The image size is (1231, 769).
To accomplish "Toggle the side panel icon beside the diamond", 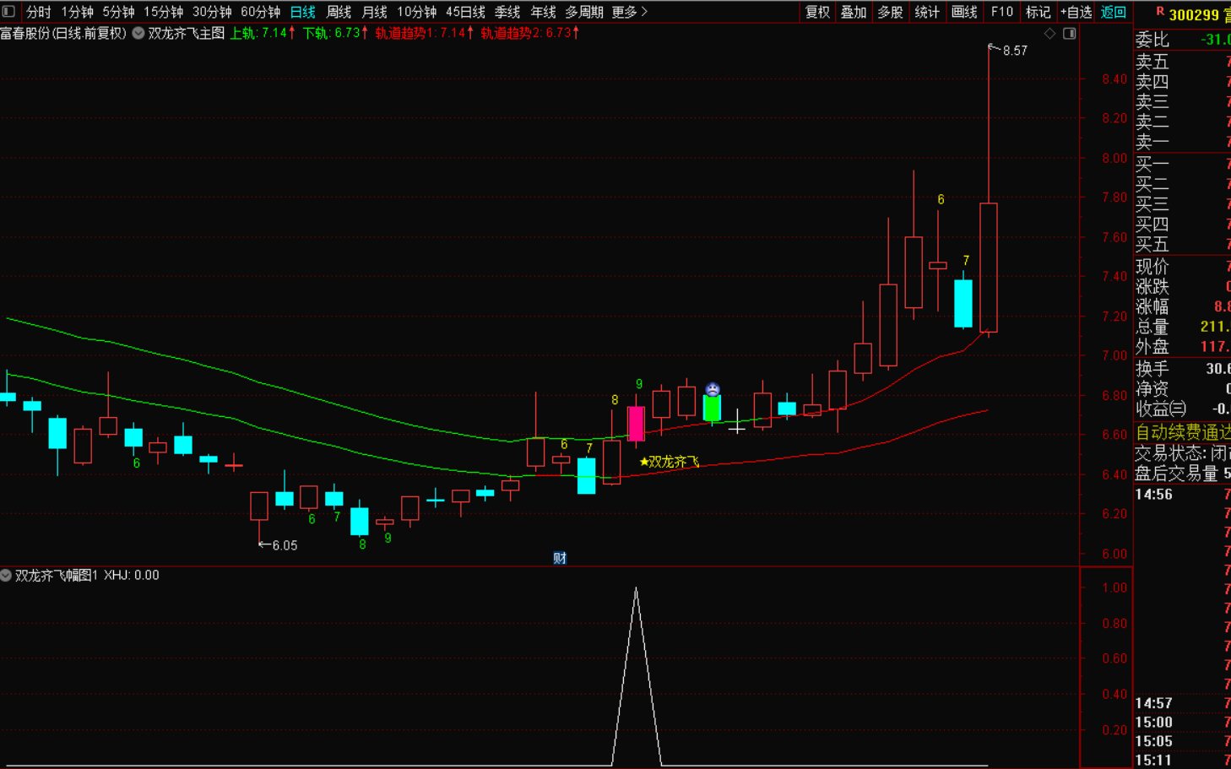I will (x=1069, y=34).
